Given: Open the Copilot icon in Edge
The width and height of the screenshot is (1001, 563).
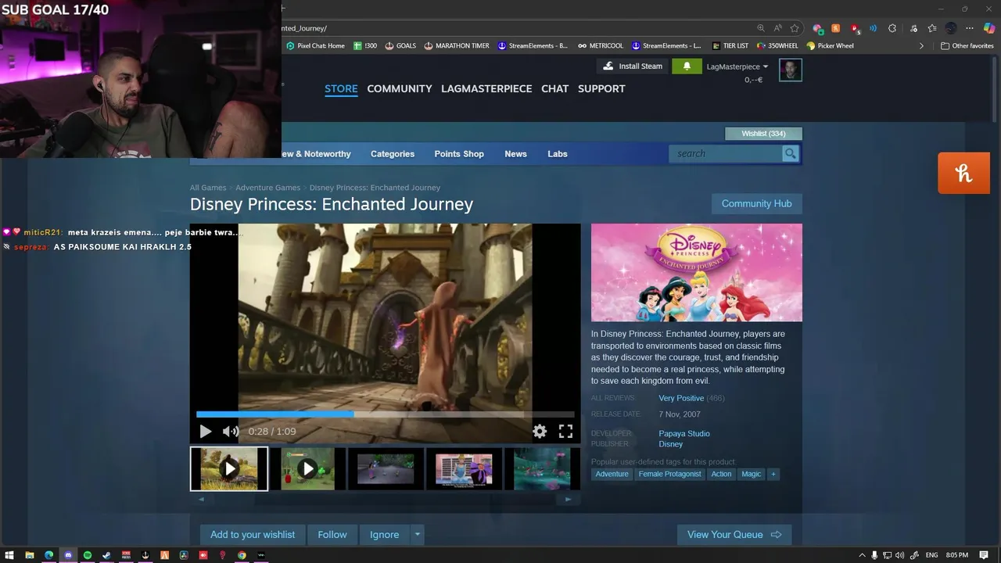Looking at the screenshot, I should coord(989,28).
